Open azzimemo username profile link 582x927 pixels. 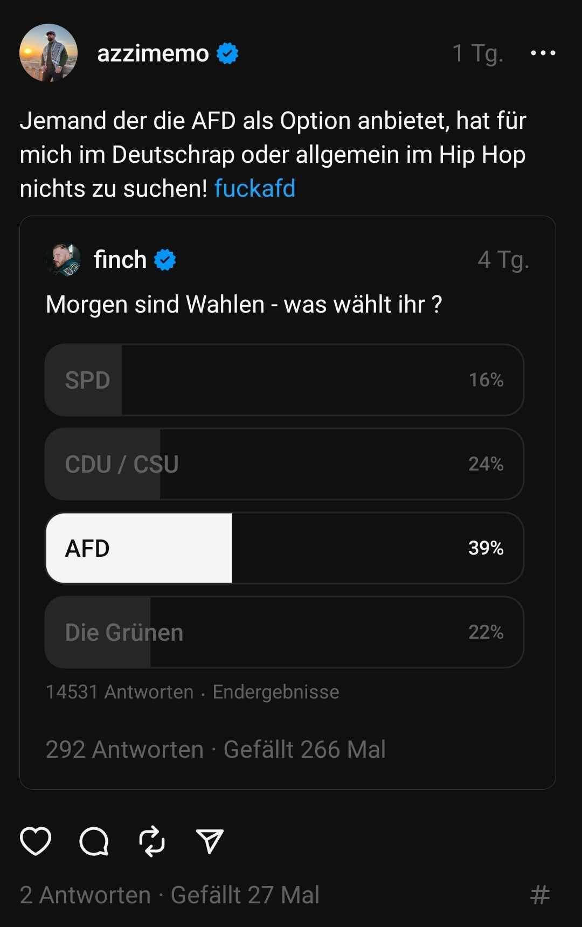pos(153,53)
